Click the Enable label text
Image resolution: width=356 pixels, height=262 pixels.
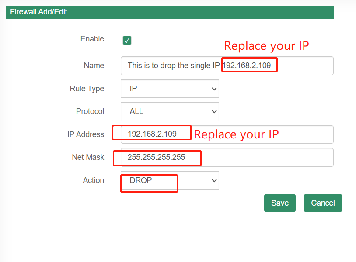click(92, 39)
